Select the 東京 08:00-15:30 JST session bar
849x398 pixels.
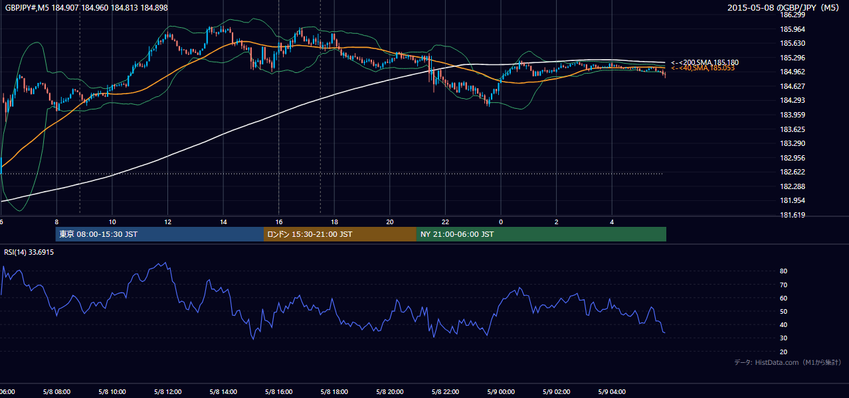tap(159, 234)
